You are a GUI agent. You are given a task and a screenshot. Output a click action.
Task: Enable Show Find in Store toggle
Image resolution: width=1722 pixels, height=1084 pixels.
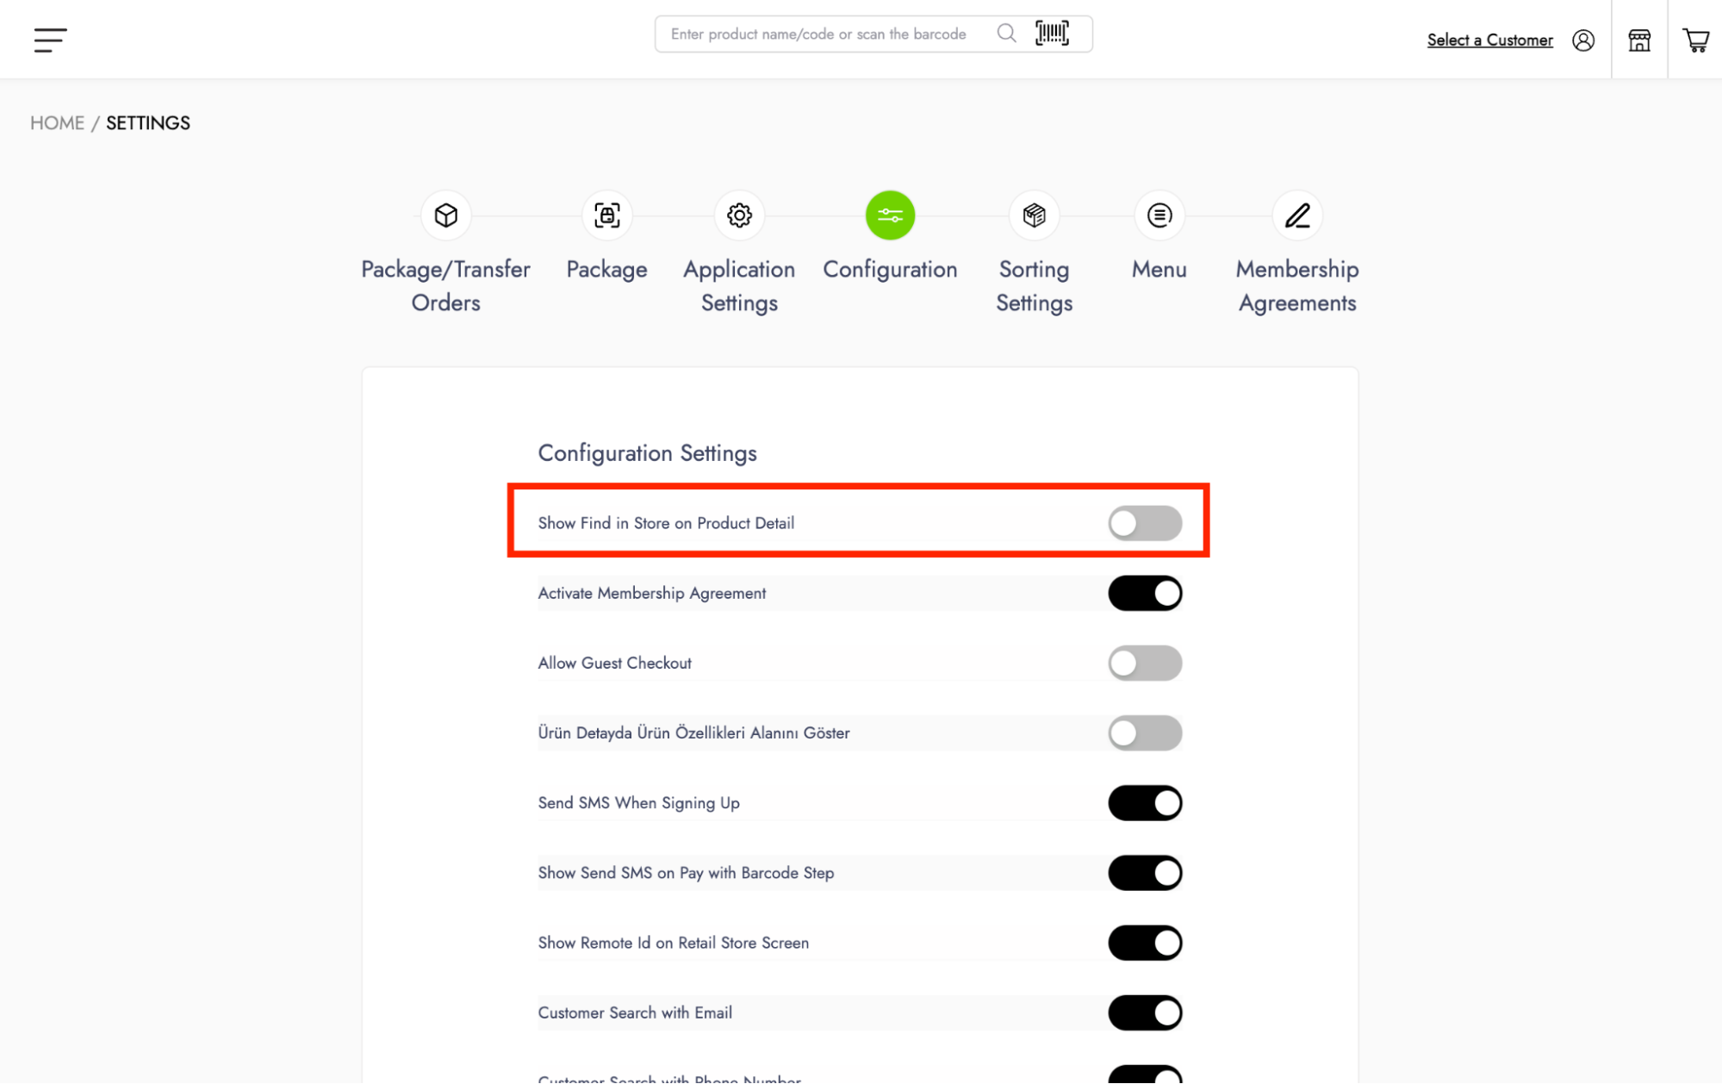1145,523
